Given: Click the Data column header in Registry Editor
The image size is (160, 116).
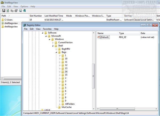Looking at the screenshot, I should (148, 33).
